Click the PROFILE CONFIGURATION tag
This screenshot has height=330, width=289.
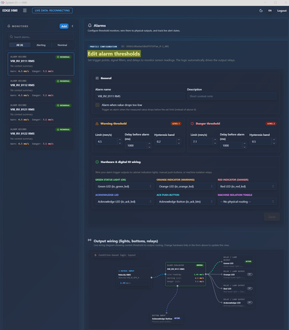click(x=104, y=47)
